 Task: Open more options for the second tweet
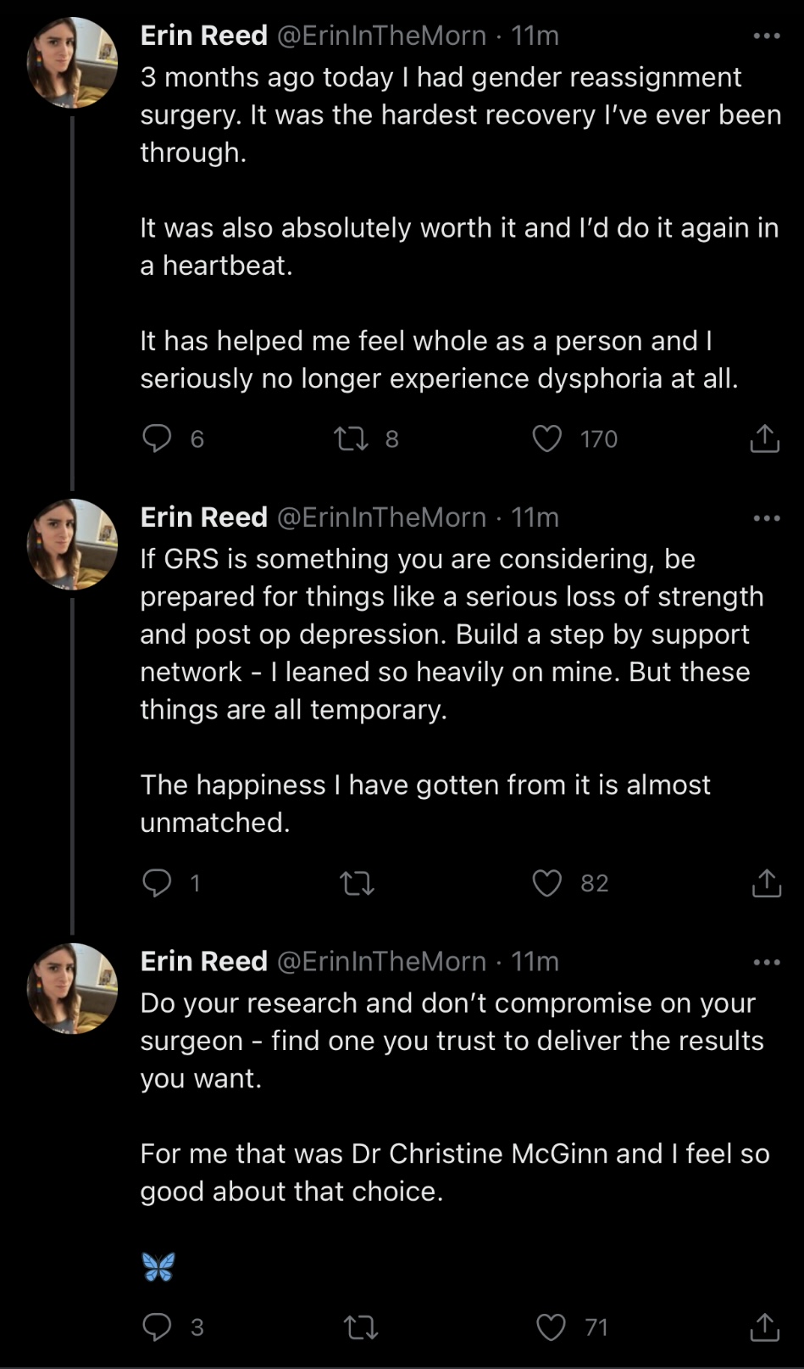pos(766,518)
